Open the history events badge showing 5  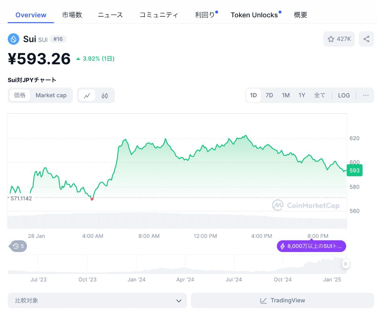(18, 246)
